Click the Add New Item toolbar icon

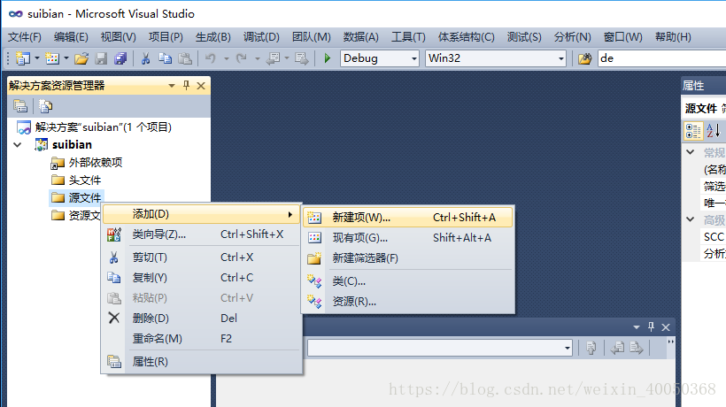[x=52, y=58]
